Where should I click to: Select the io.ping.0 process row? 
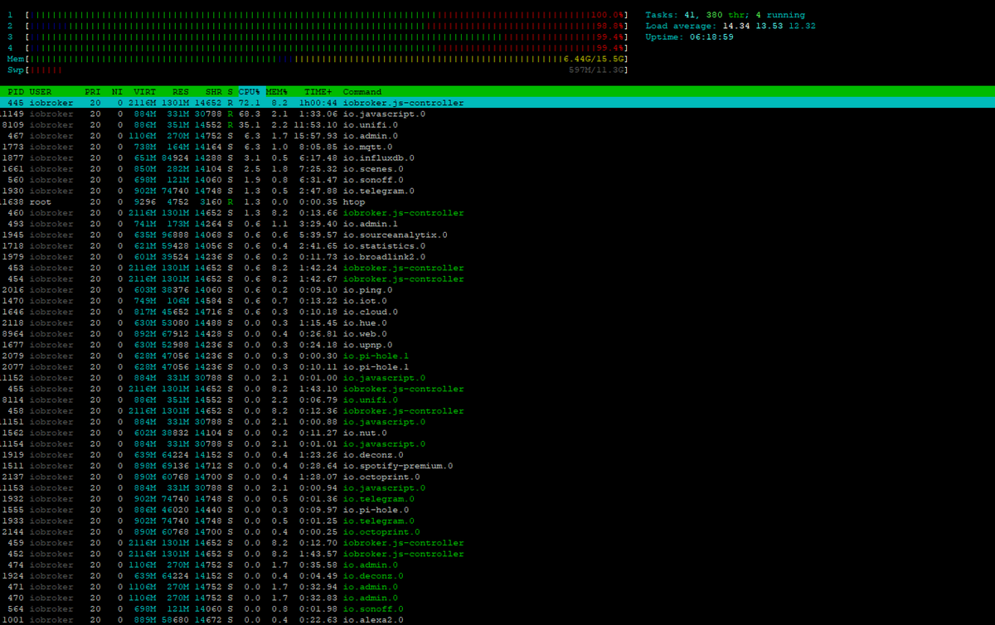click(498, 289)
